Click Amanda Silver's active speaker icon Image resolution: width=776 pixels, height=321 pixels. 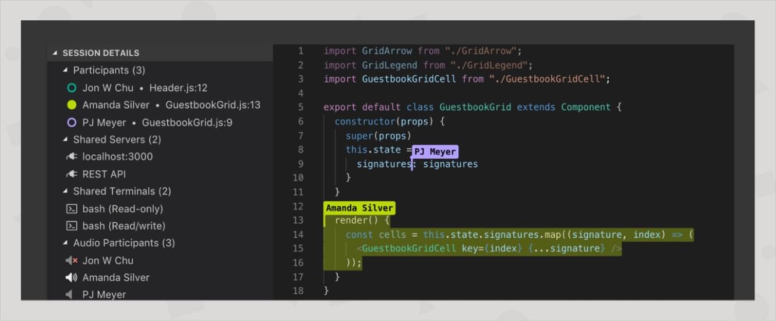point(72,277)
